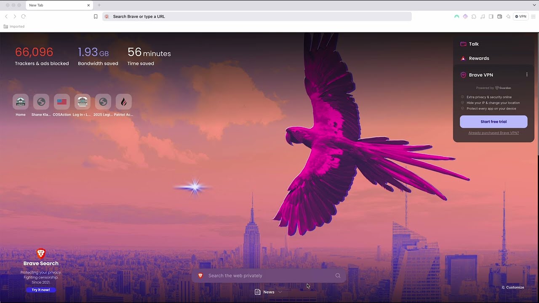Reload the page
Image resolution: width=539 pixels, height=303 pixels.
[x=24, y=16]
